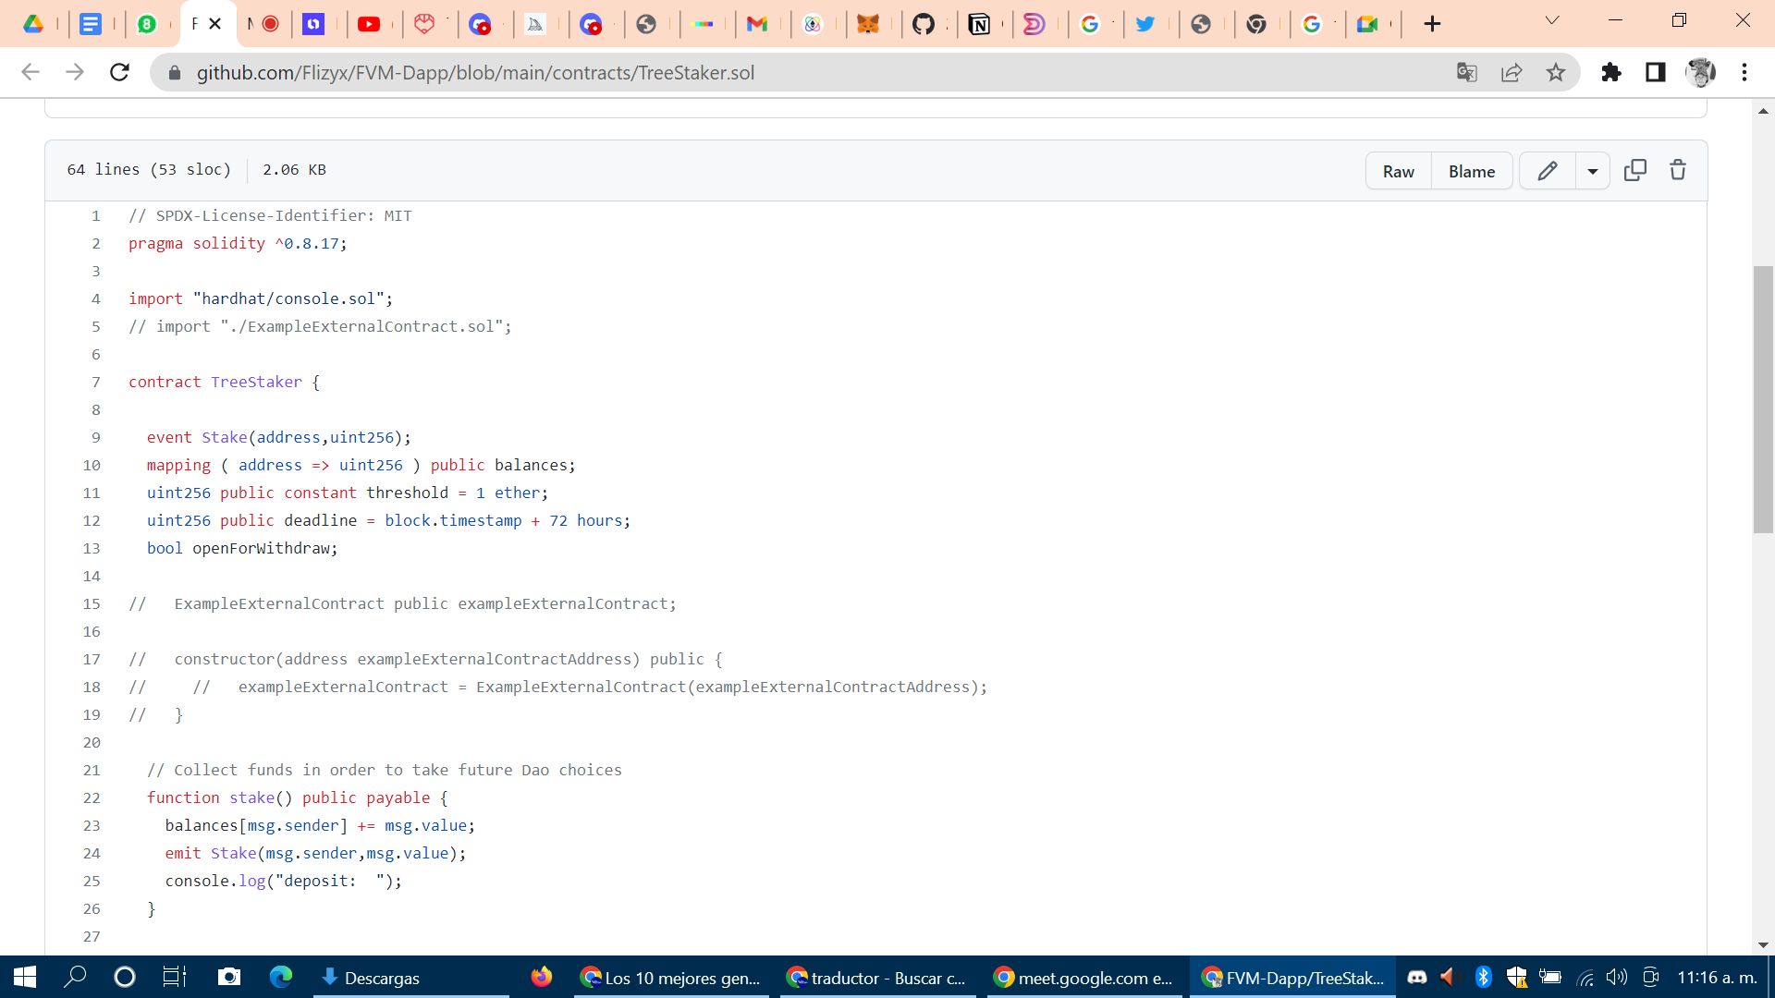Reload the current page
This screenshot has width=1775, height=998.
119,72
